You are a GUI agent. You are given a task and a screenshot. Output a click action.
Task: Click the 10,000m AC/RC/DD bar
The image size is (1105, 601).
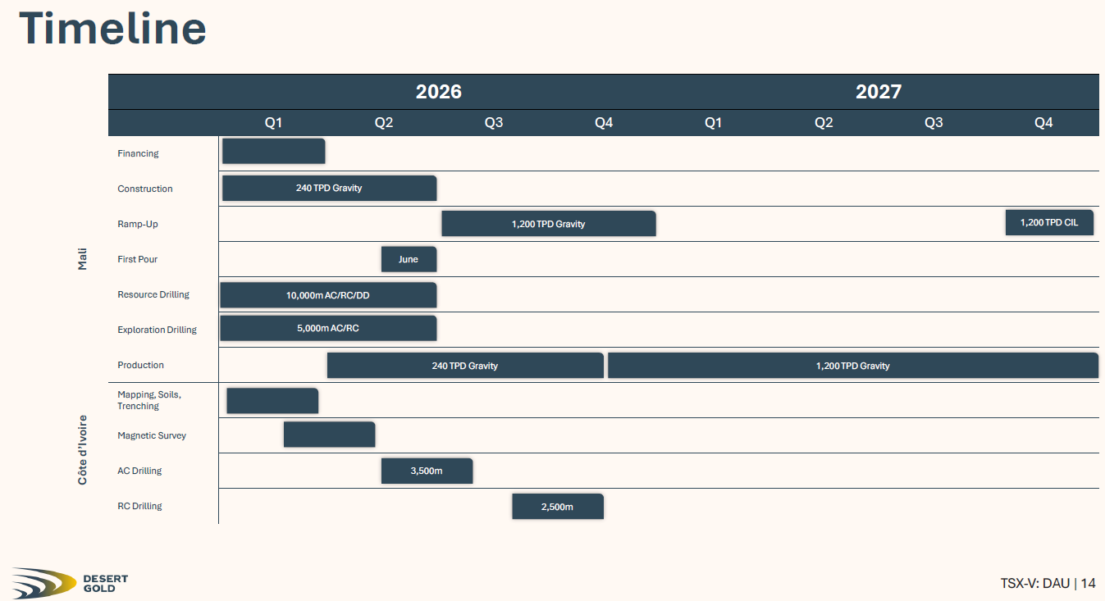click(328, 295)
